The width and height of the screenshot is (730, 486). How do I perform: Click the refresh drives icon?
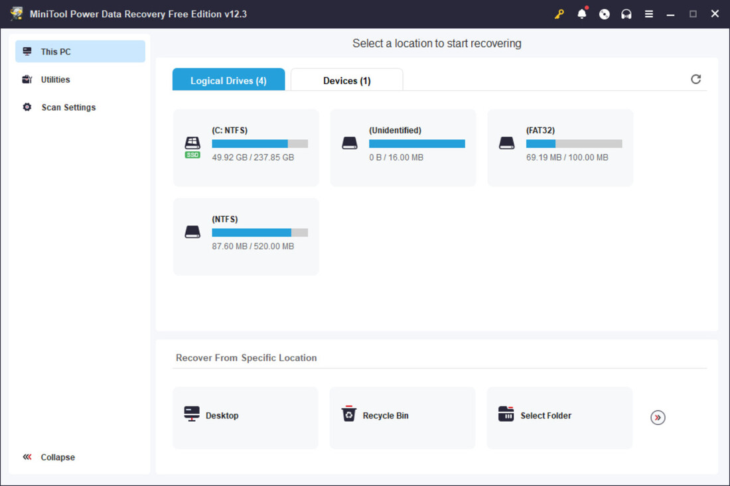pyautogui.click(x=695, y=79)
